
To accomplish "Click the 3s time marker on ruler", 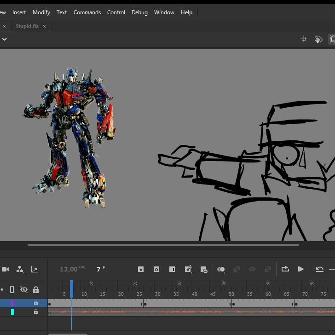I will point(179,283).
